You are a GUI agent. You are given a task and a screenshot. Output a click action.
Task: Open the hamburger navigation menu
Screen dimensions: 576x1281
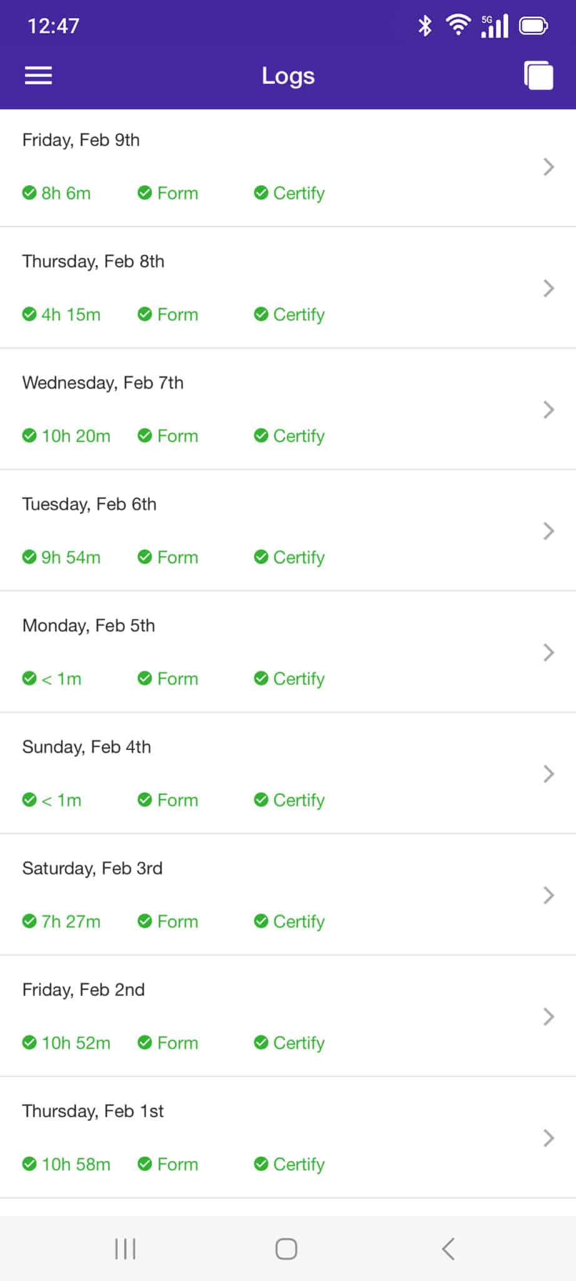point(38,76)
